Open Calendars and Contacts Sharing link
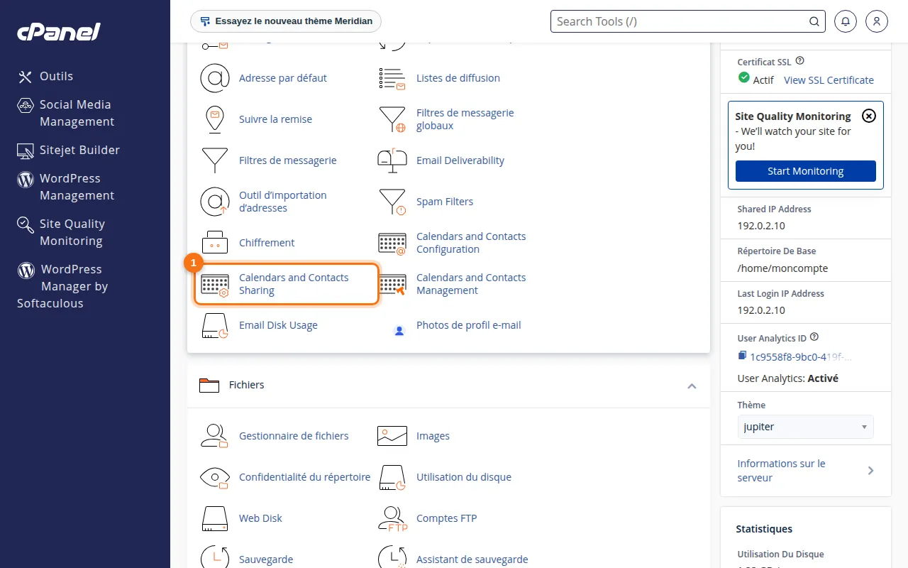Screen dimensions: 908x568 tap(294, 284)
